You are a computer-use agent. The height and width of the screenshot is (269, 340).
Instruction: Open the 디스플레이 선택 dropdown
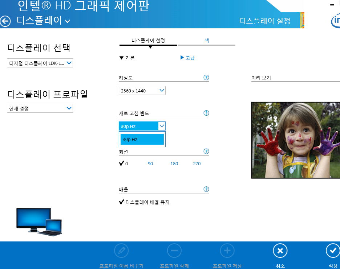coord(40,63)
